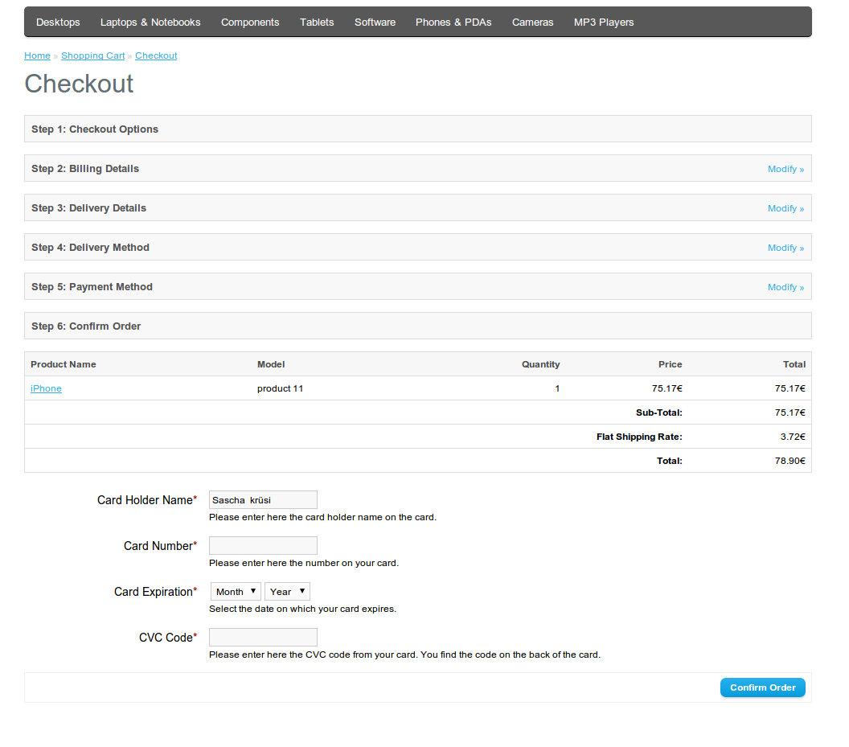The height and width of the screenshot is (747, 849).
Task: Modify Step 4: Delivery Method
Action: [785, 248]
